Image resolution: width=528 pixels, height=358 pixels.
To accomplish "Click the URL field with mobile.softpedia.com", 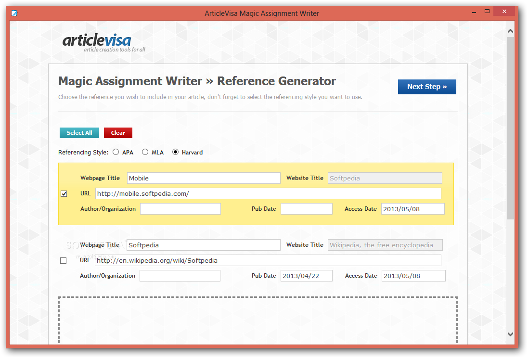I will [x=269, y=193].
